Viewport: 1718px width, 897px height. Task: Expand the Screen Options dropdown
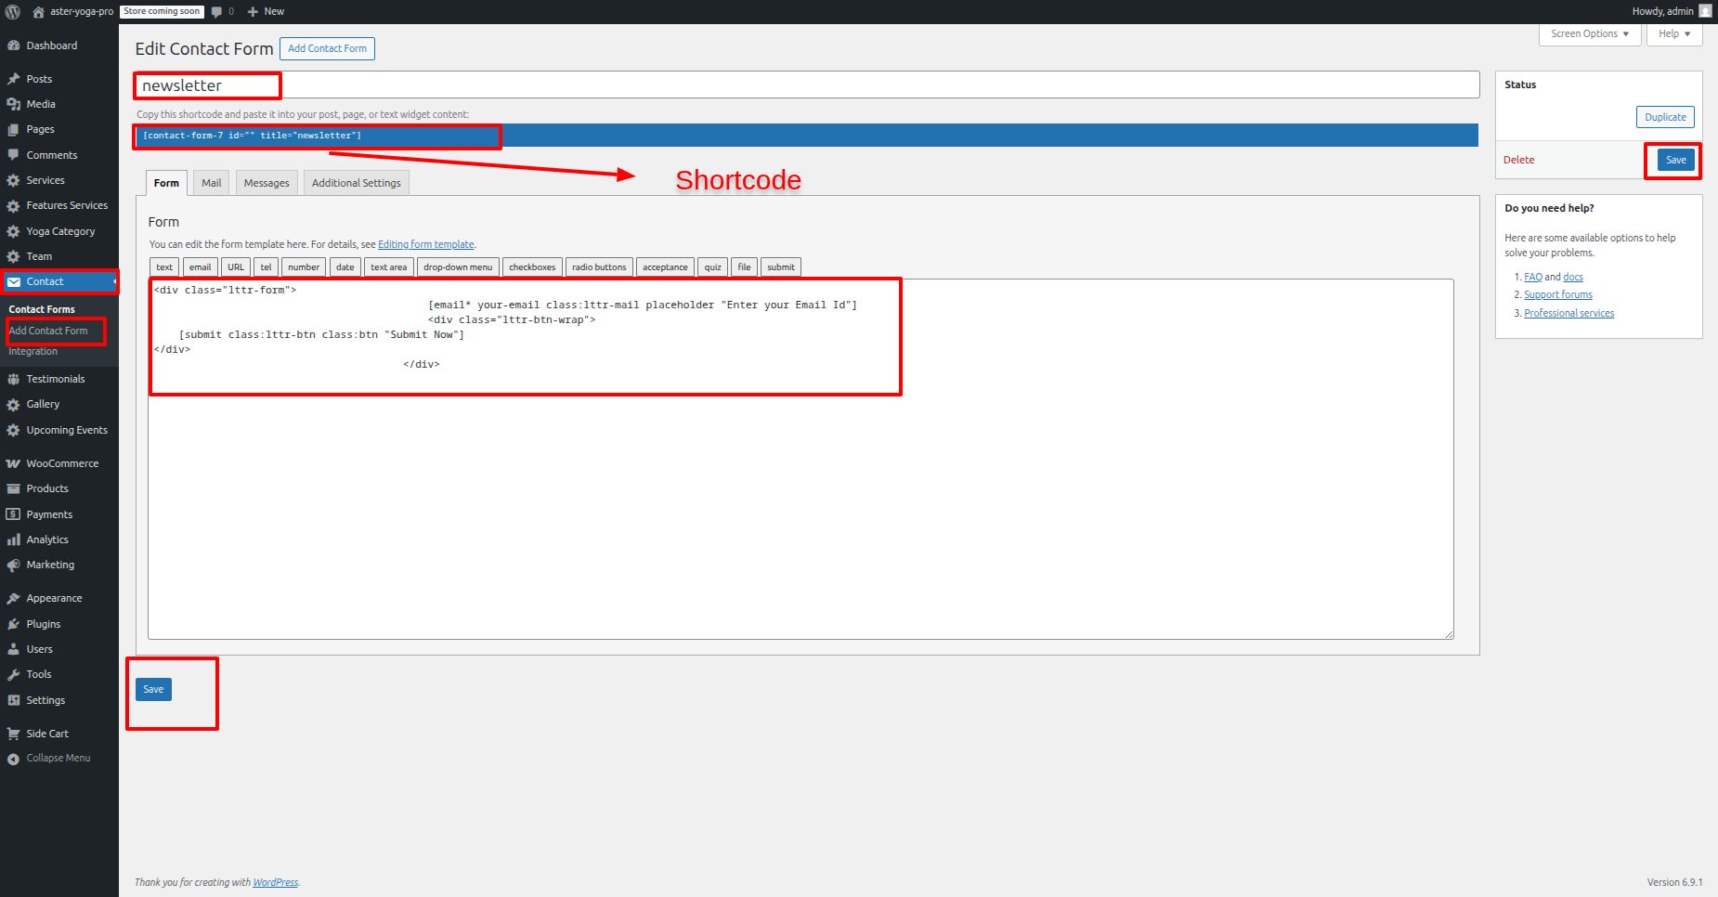(1589, 34)
